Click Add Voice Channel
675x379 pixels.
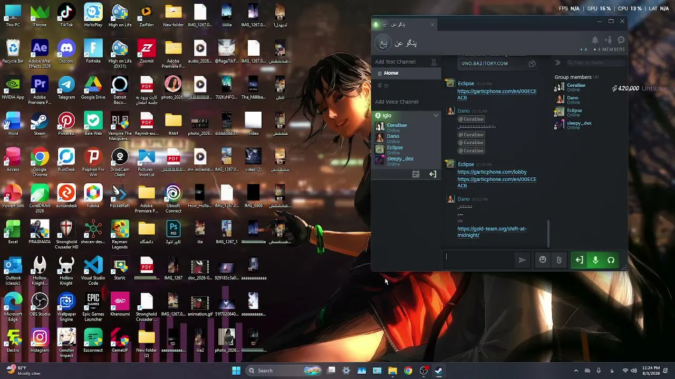tap(397, 102)
